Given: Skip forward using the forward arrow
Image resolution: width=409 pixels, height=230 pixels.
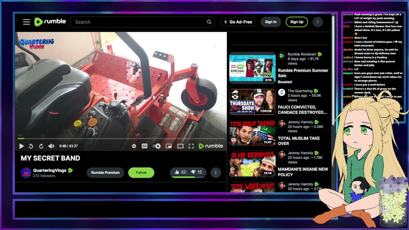Looking at the screenshot, I should pos(41,146).
